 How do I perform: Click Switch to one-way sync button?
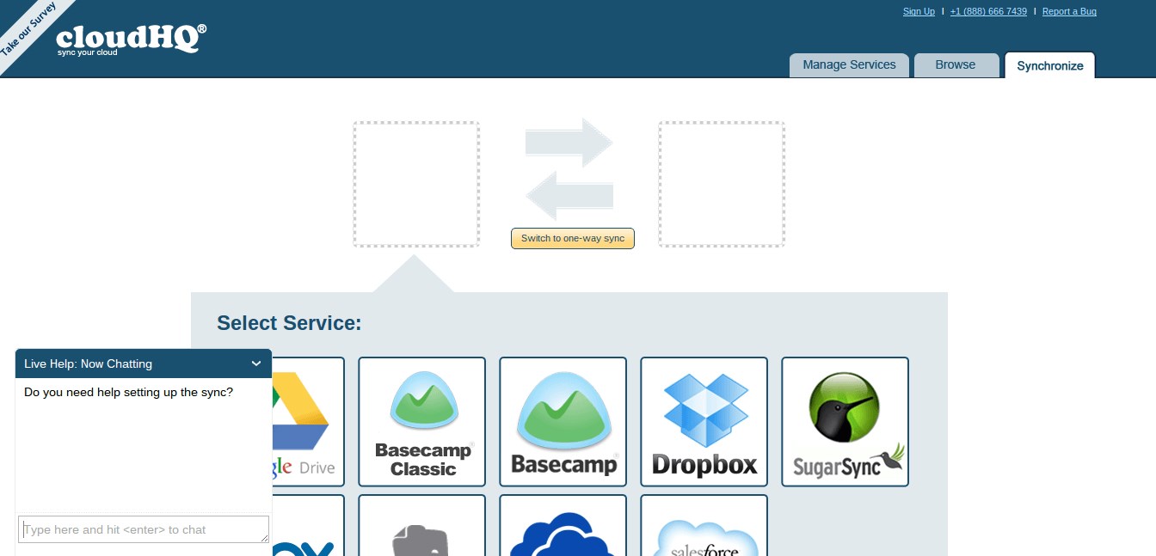click(x=573, y=239)
